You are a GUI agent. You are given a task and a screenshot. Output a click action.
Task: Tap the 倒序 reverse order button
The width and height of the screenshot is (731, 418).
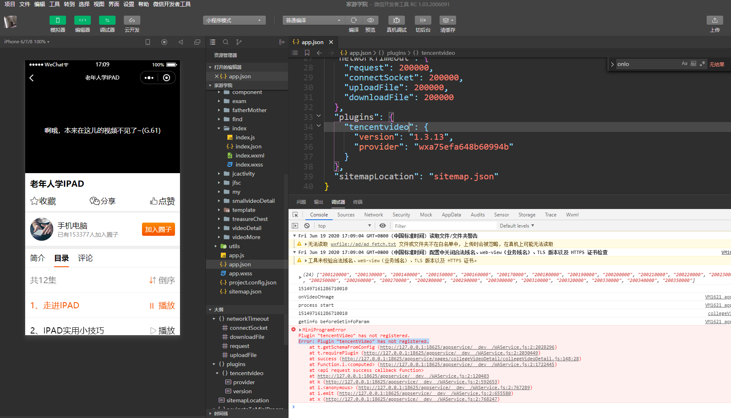(162, 280)
